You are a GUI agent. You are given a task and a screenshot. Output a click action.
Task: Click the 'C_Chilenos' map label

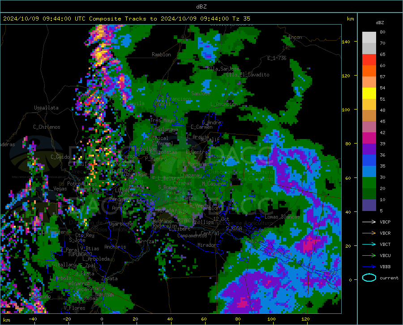[47, 127]
